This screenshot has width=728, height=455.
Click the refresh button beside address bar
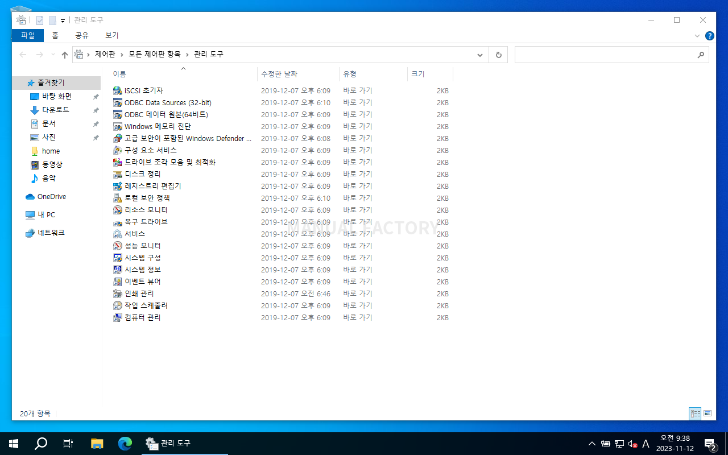[x=498, y=55]
